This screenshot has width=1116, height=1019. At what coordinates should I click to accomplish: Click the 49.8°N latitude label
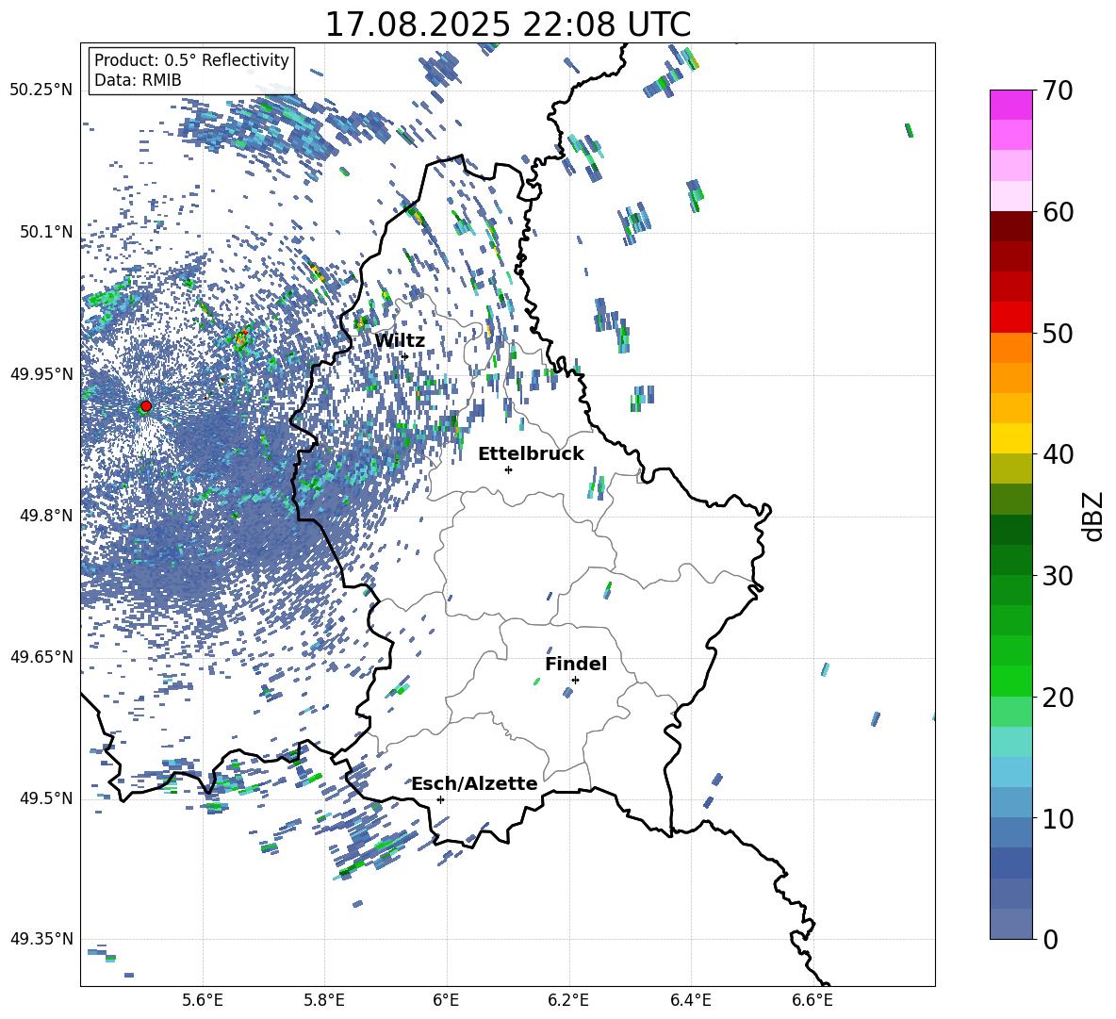pyautogui.click(x=46, y=516)
